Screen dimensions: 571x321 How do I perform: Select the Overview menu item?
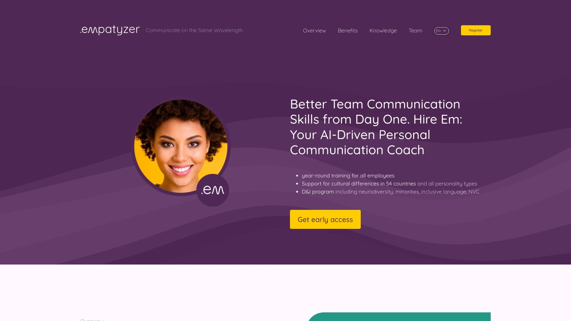pyautogui.click(x=314, y=31)
